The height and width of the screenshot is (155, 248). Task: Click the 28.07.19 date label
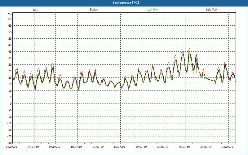tap(206, 147)
